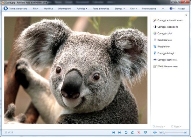
Task: Expand the Crea dropdown
Action: [x=133, y=9]
